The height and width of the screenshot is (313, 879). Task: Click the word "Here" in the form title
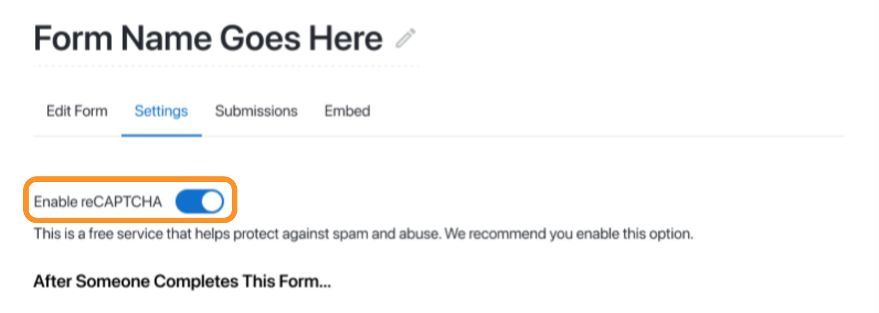[345, 38]
